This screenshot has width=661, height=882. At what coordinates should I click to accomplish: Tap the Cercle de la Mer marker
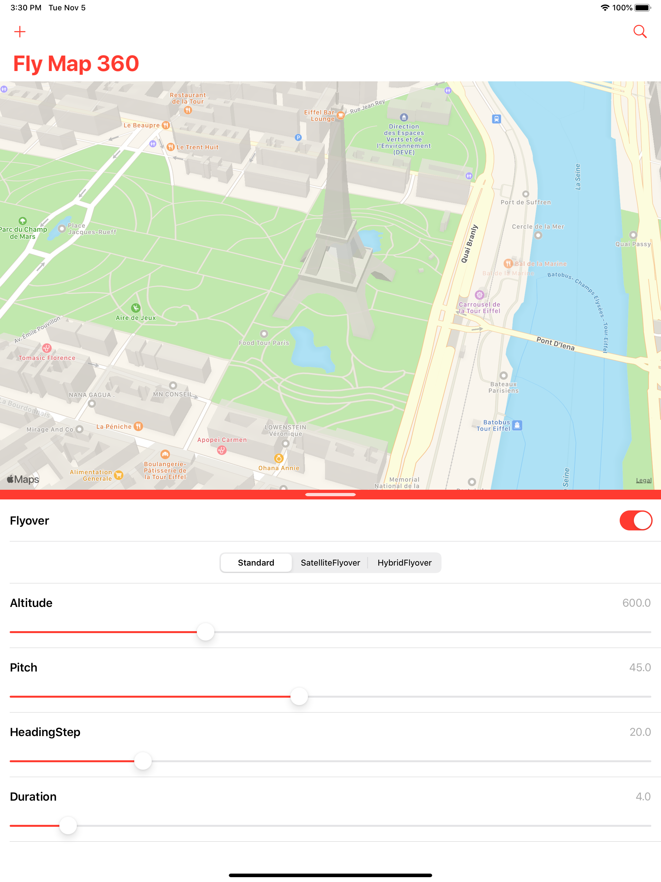[x=538, y=235]
